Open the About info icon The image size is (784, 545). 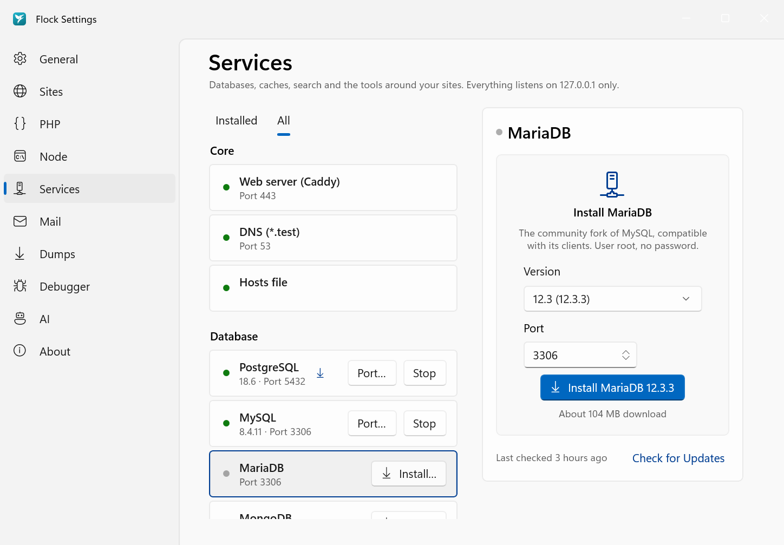click(20, 351)
